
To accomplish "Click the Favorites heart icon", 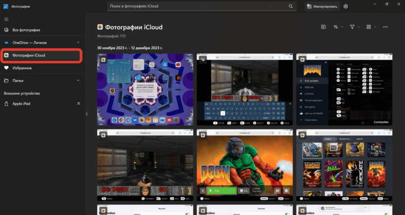I will click(6, 68).
